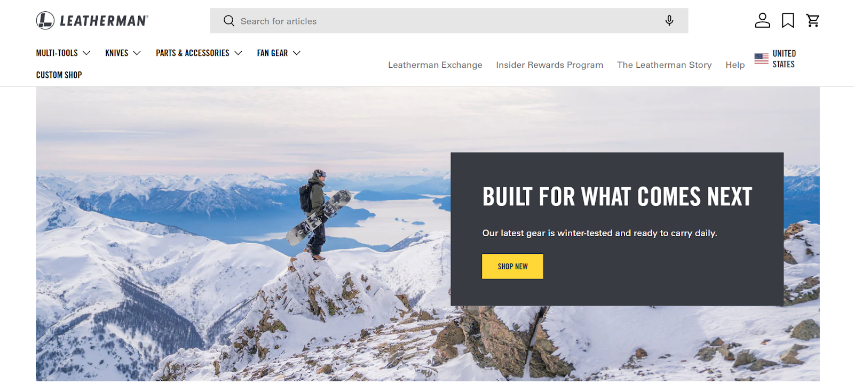Viewport: 854px width, 392px height.
Task: Go to the Custom Shop menu item
Action: click(x=59, y=75)
